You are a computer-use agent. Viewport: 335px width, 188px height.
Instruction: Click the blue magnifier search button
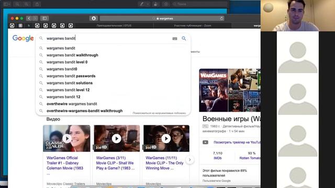184,38
